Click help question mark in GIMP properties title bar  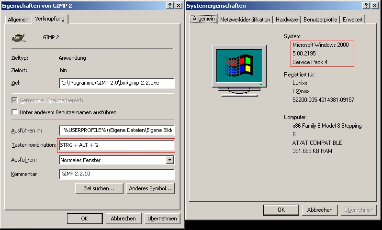coord(170,6)
